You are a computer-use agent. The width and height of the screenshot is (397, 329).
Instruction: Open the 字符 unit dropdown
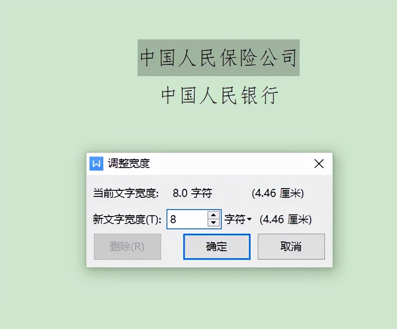(238, 219)
